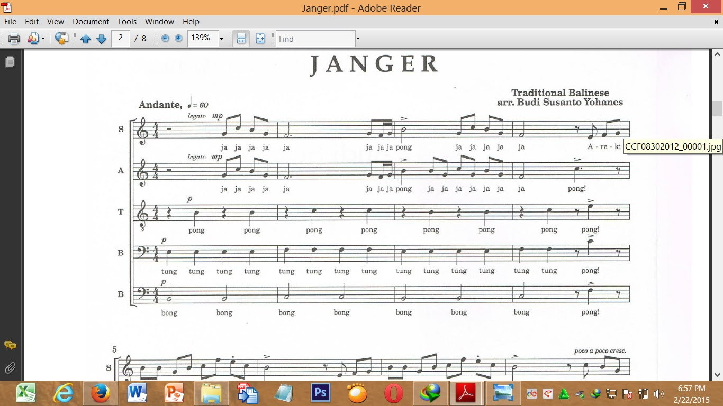
Task: Go to next page with down arrow
Action: point(102,39)
